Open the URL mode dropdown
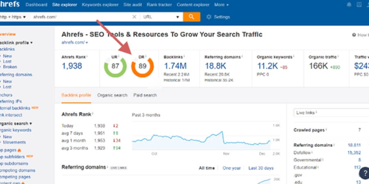Image resolution: width=369 pixels, height=184 pixels. coord(162,17)
